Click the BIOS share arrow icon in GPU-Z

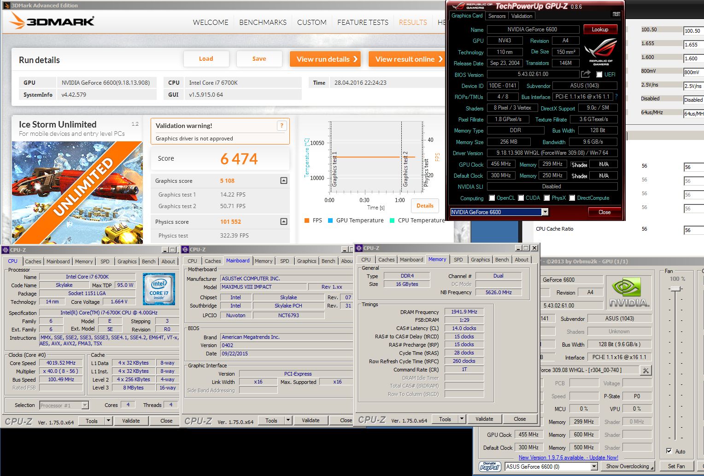586,74
